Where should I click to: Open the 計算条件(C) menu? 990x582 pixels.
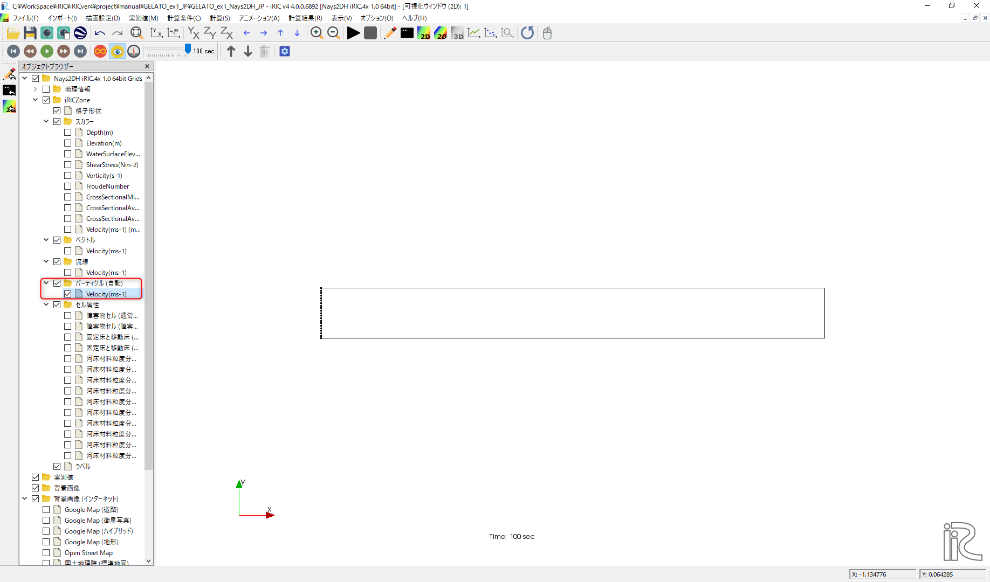point(184,18)
